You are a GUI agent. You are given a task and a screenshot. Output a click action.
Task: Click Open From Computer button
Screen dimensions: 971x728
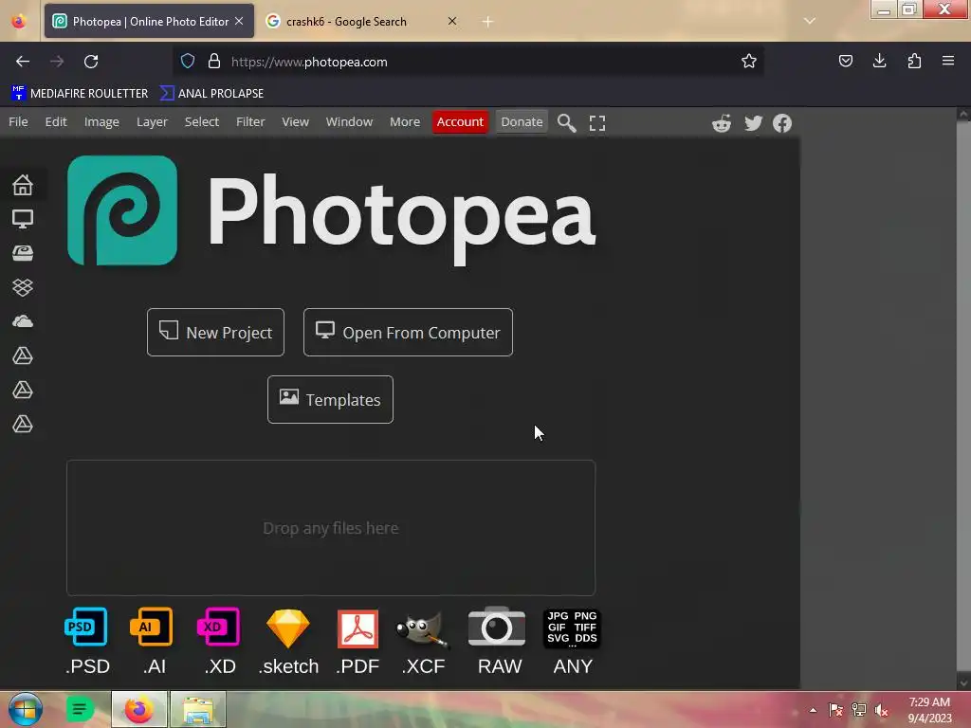tap(408, 333)
